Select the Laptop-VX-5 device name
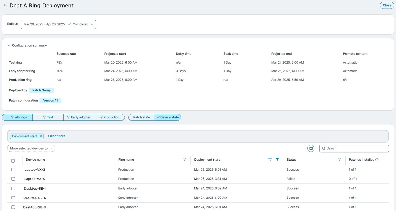 coord(34,179)
